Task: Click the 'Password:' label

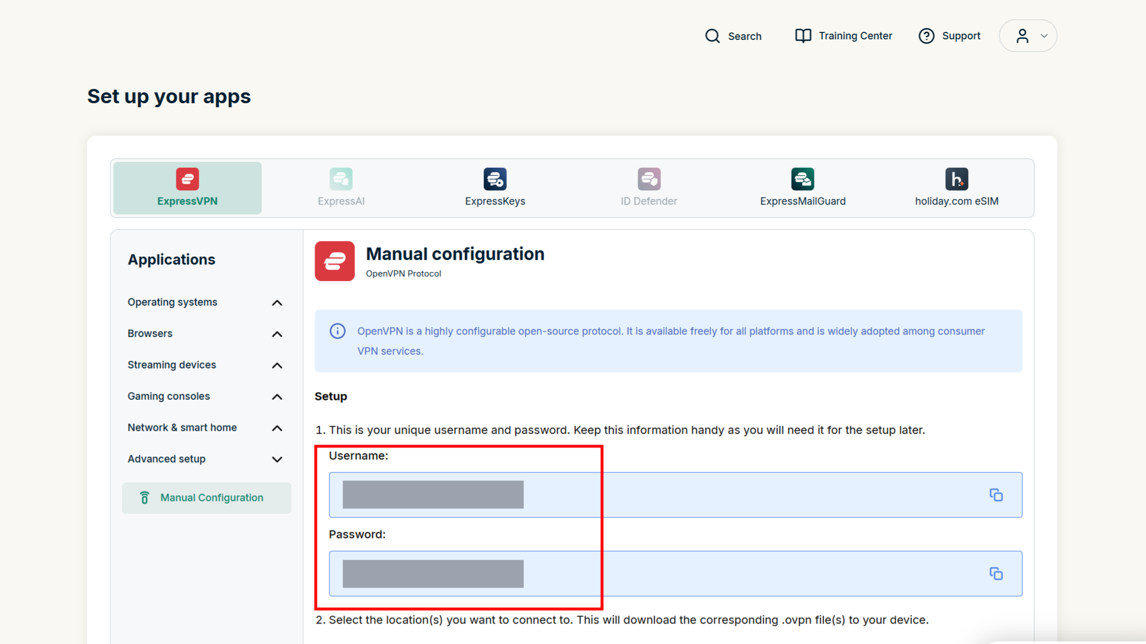Action: pyautogui.click(x=357, y=534)
